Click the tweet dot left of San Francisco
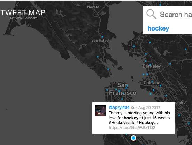The width and height of the screenshot is (192, 145). [107, 90]
